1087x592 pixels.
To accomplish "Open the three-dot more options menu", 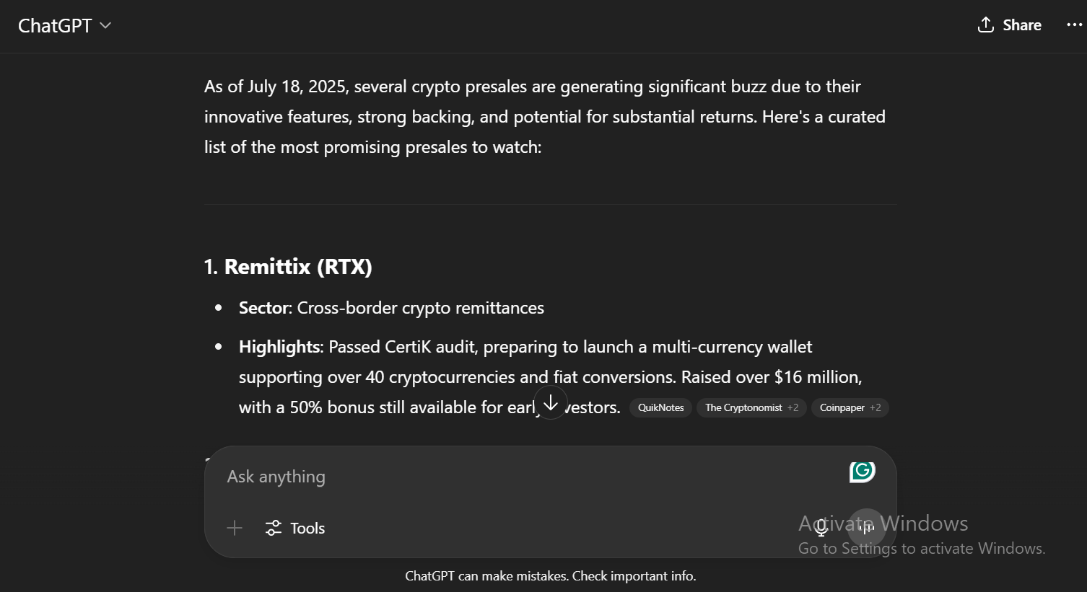I will pos(1074,25).
